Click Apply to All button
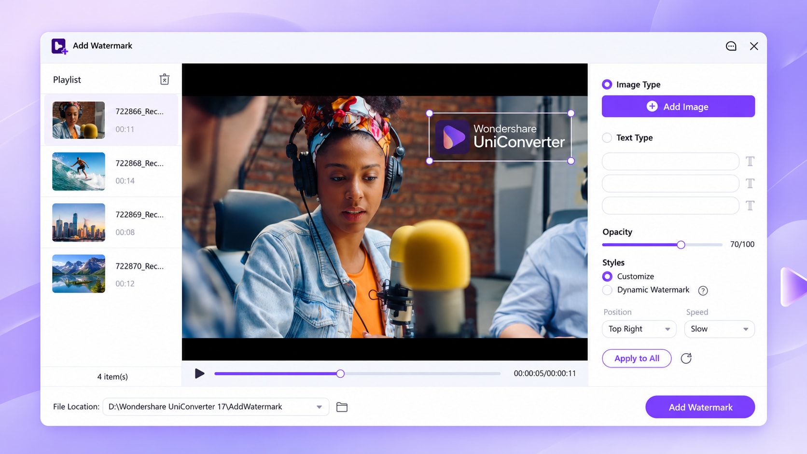 (637, 358)
